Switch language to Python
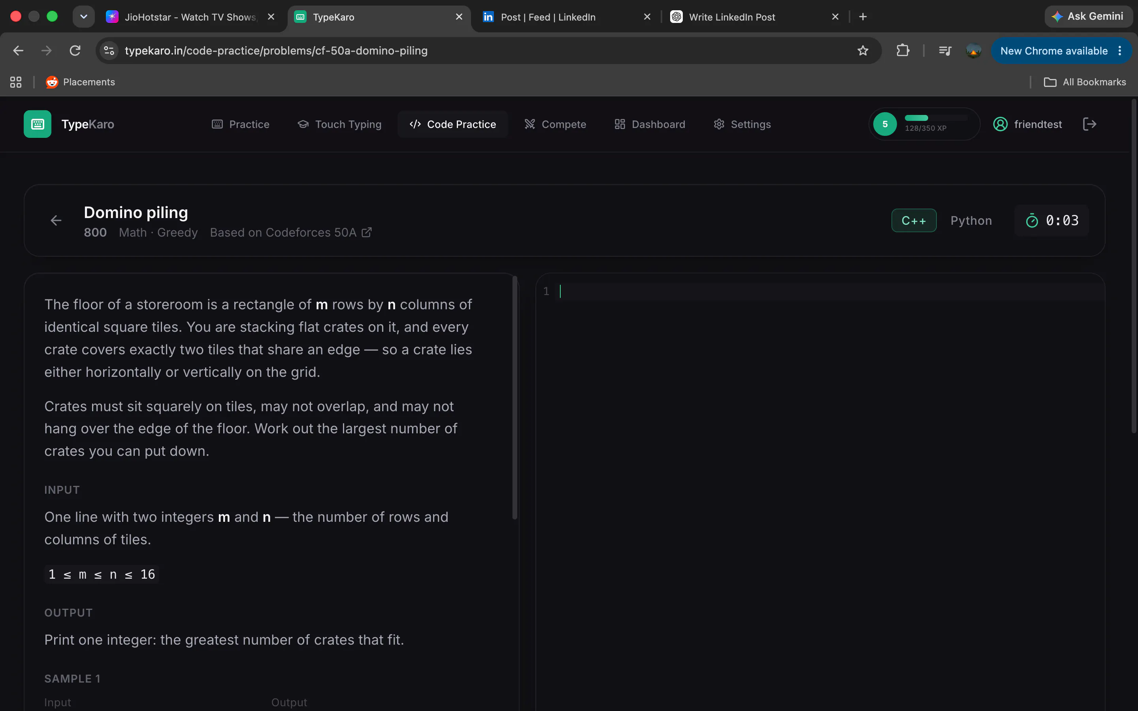The width and height of the screenshot is (1138, 711). pyautogui.click(x=971, y=220)
